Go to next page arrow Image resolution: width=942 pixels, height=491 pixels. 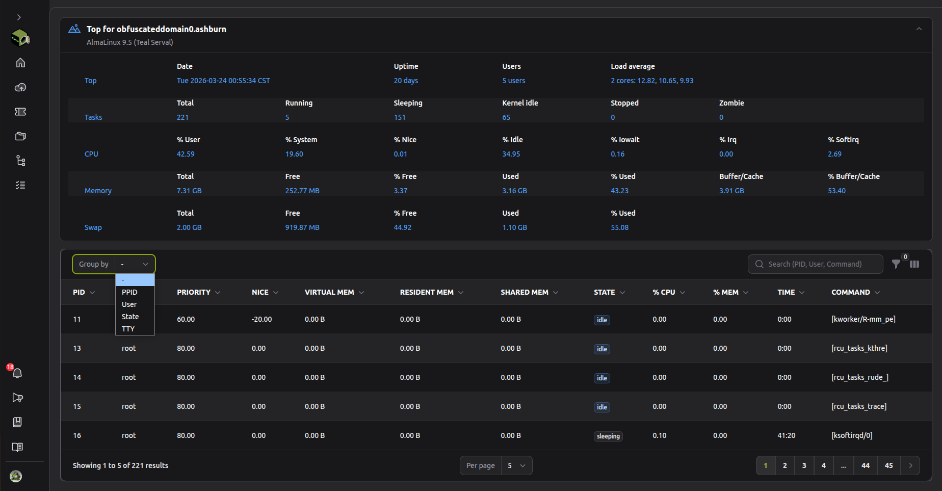click(910, 466)
